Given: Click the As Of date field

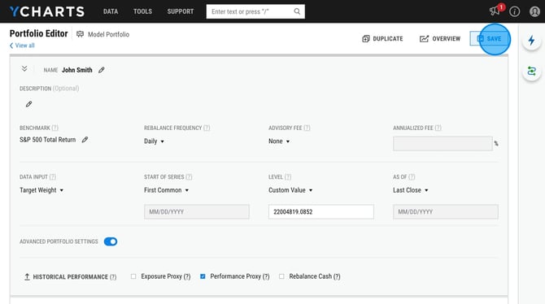Looking at the screenshot, I should click(446, 211).
